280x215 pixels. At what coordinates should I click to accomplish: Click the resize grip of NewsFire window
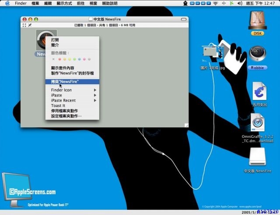[x=186, y=125]
